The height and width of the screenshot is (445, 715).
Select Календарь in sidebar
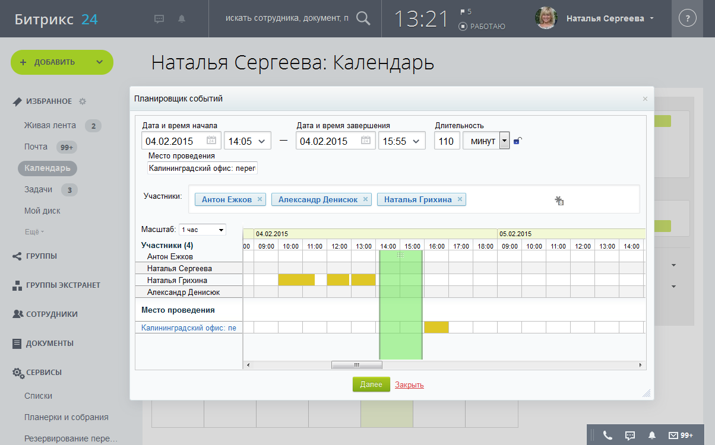coord(48,168)
